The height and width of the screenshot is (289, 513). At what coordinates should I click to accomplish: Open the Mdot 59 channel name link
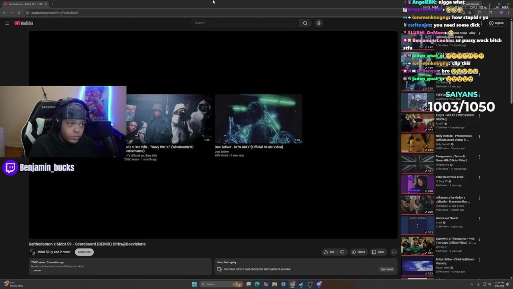tap(43, 252)
